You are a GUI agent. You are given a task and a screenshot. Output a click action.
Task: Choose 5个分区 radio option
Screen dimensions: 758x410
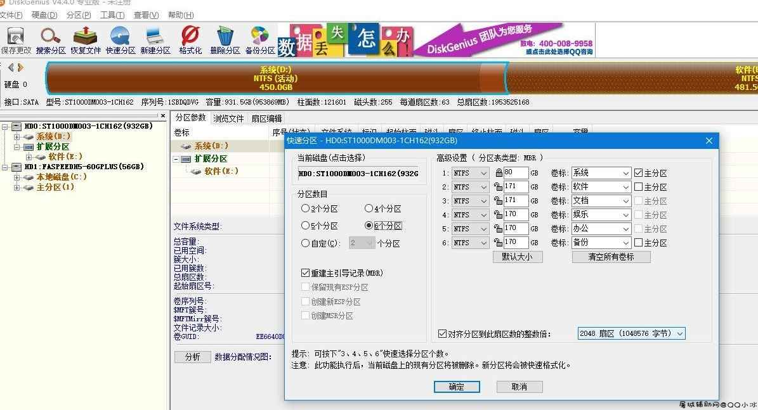point(305,226)
